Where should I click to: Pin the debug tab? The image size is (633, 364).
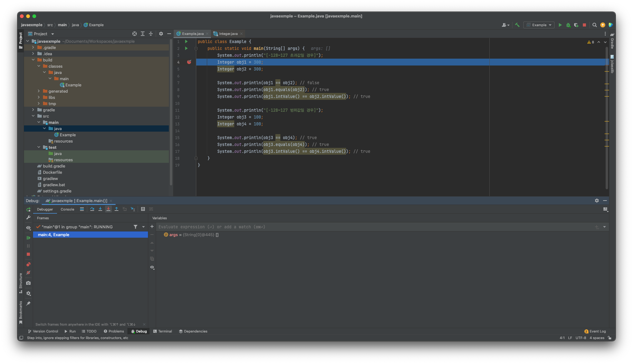[28, 303]
